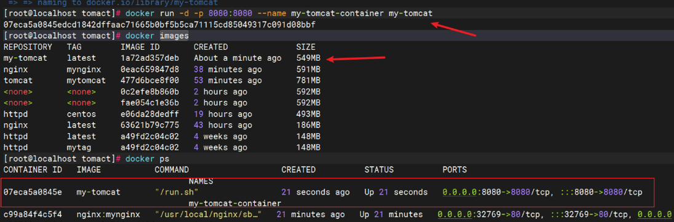Click the "/run.sh" command value
Screen dimensions: 674x222
tap(176, 193)
